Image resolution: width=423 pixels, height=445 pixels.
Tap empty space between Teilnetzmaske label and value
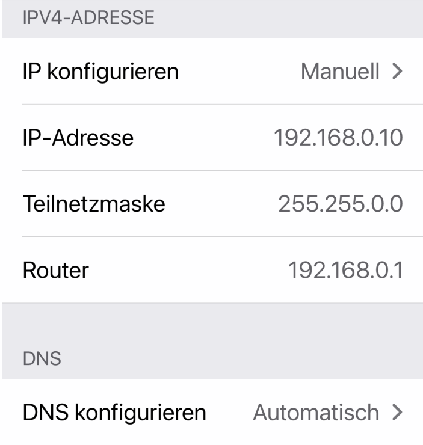[223, 204]
